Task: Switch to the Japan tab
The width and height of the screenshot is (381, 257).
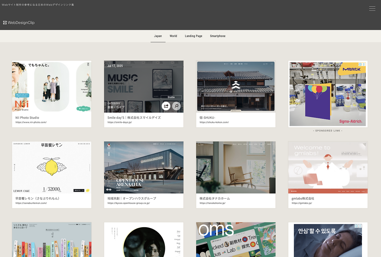Action: pos(158,36)
